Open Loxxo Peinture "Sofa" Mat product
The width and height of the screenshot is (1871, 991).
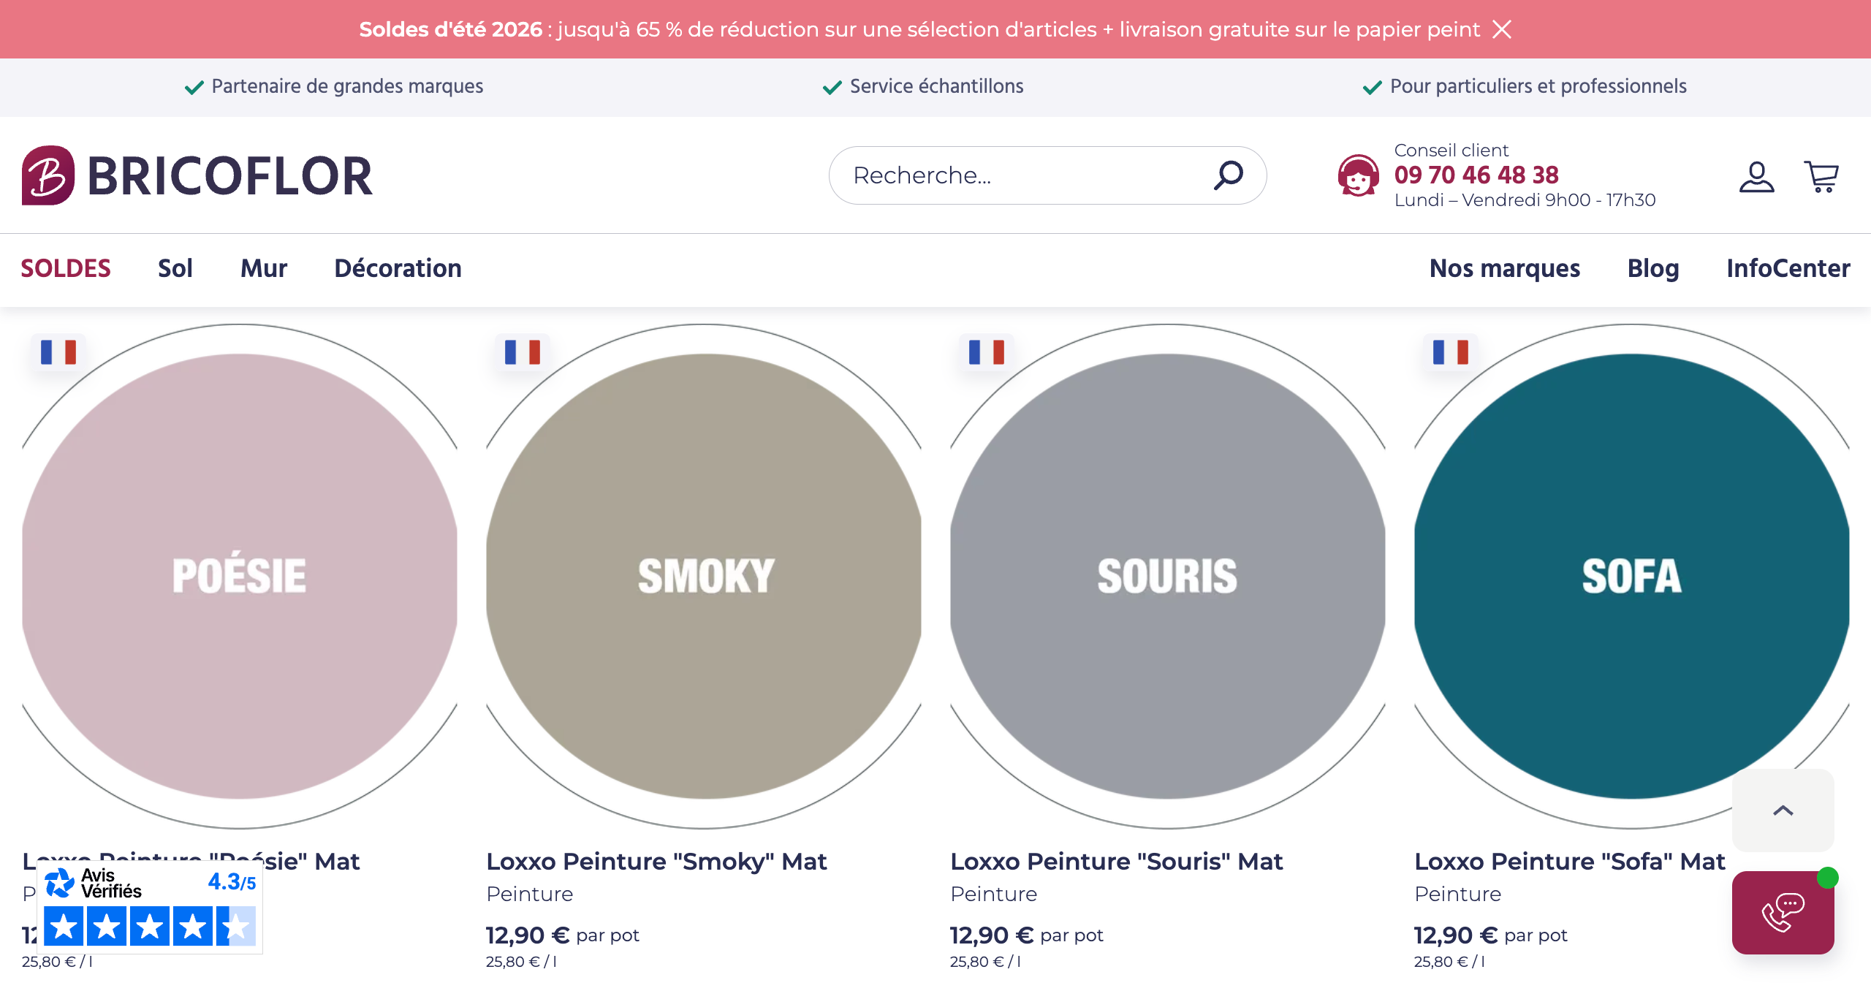point(1570,862)
